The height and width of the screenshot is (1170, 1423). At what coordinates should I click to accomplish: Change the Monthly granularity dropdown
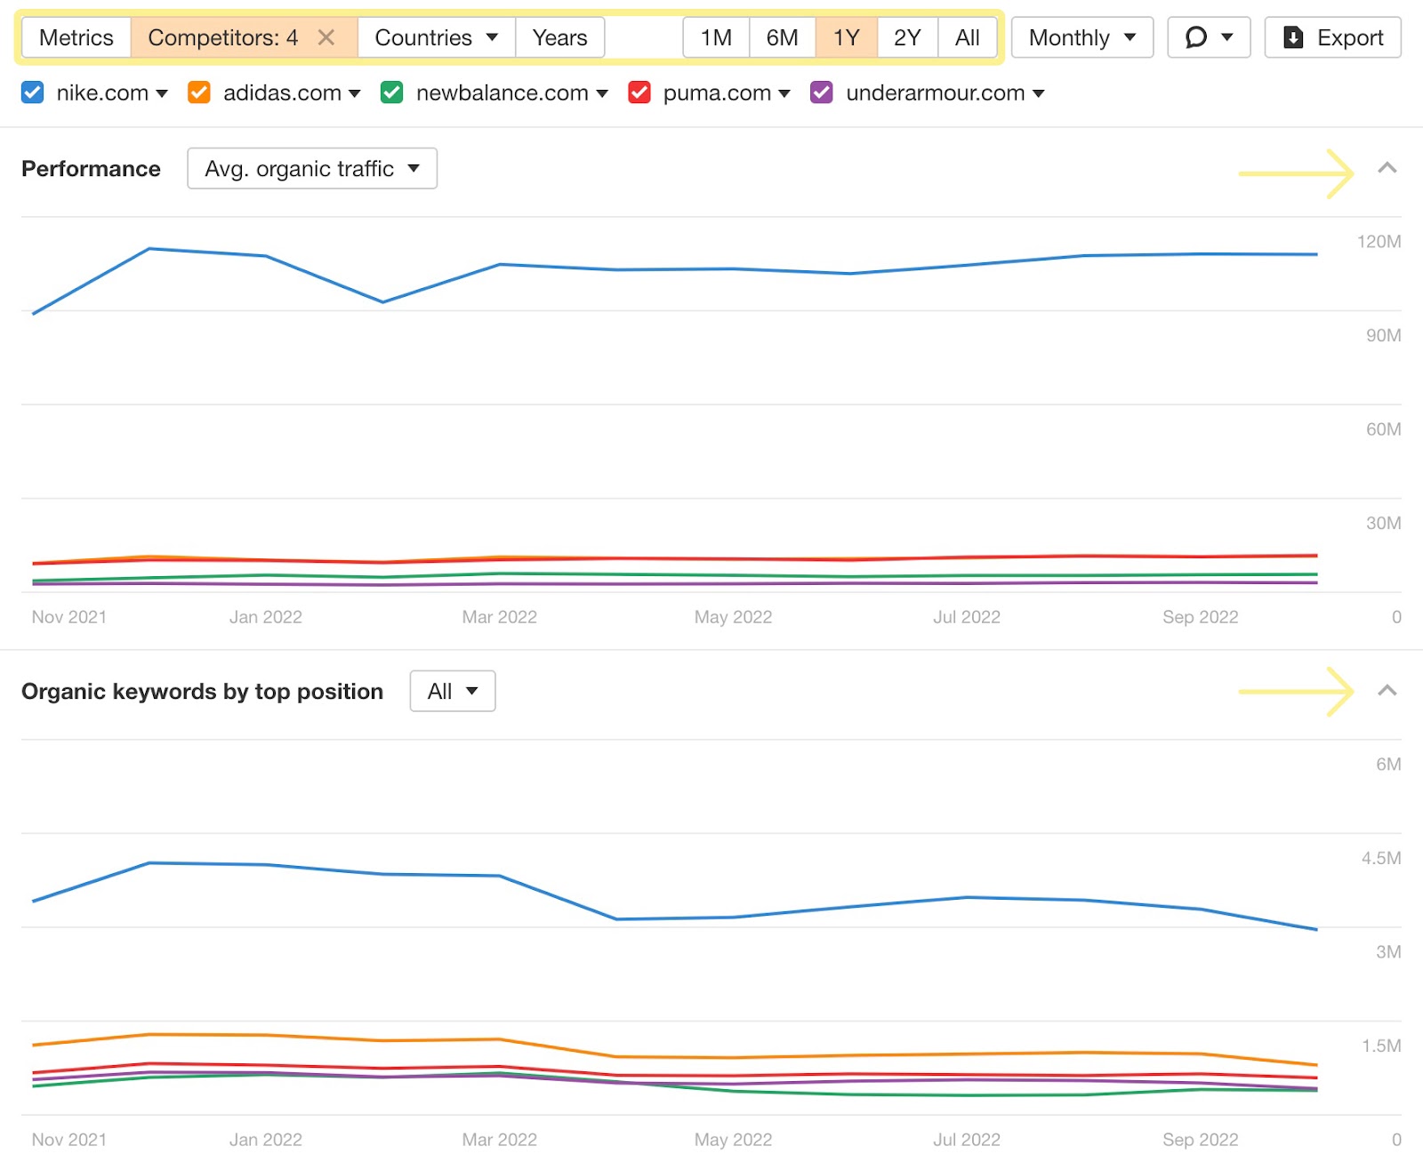point(1081,37)
